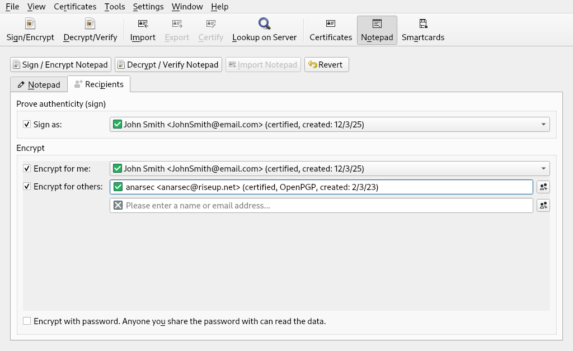Open the Decrypt/Verify tool
The height and width of the screenshot is (351, 573).
point(90,29)
